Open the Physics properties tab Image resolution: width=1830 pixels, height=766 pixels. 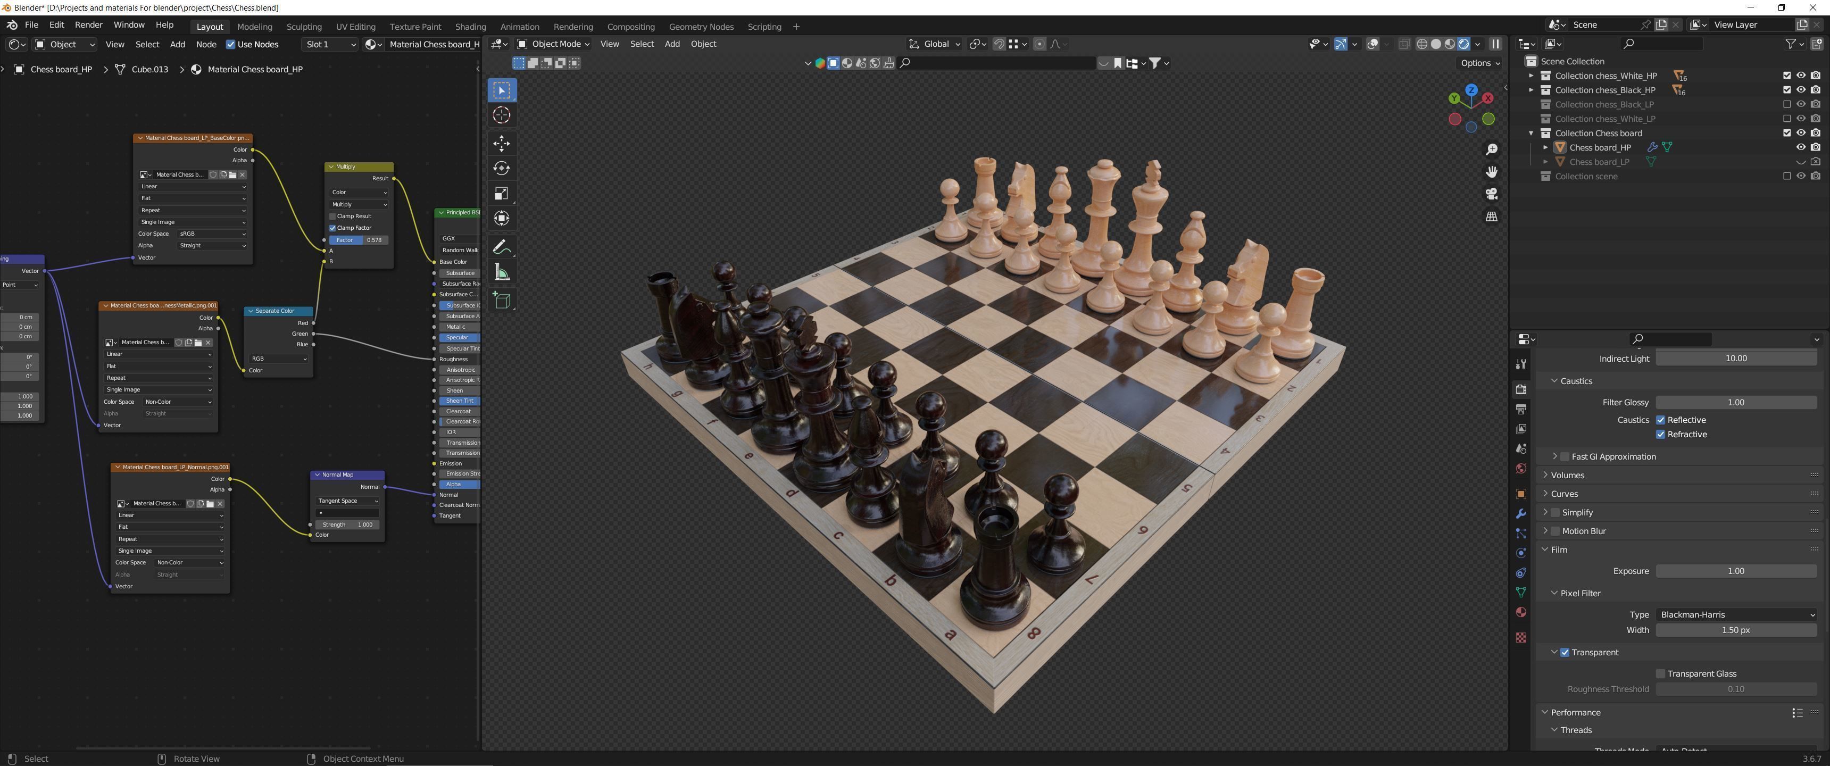[1521, 554]
